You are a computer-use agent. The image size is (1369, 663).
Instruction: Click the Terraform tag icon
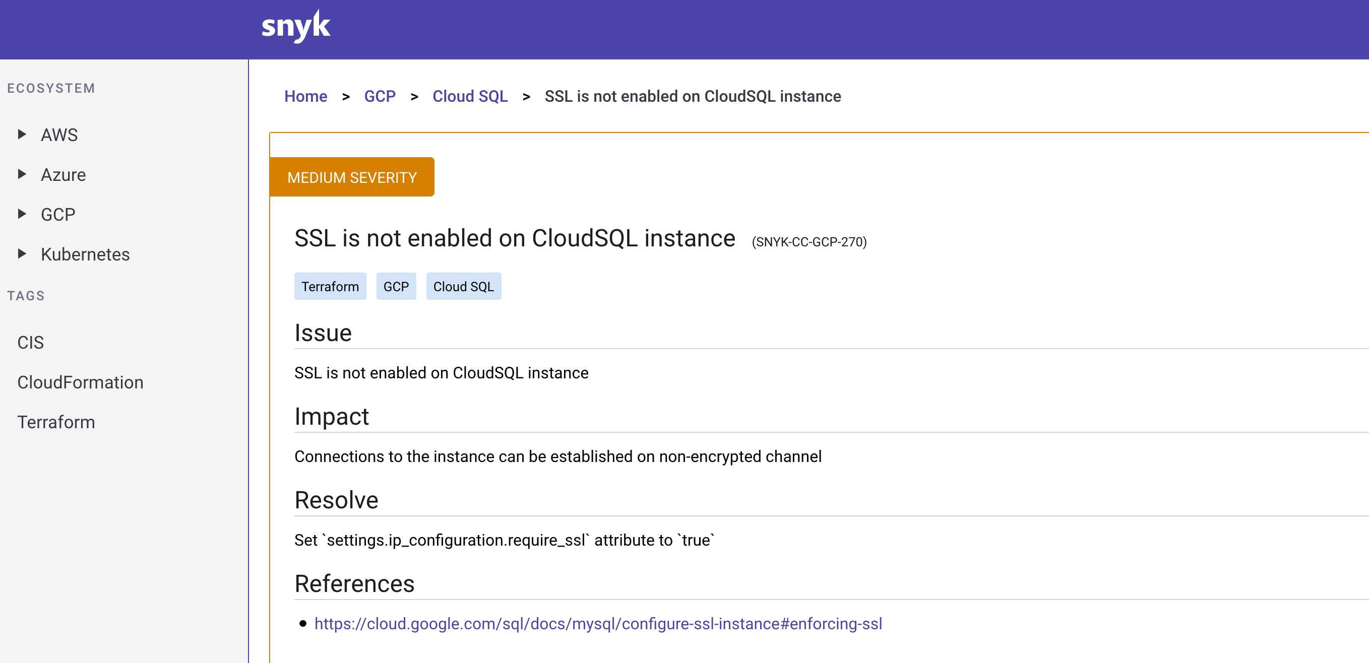tap(330, 286)
